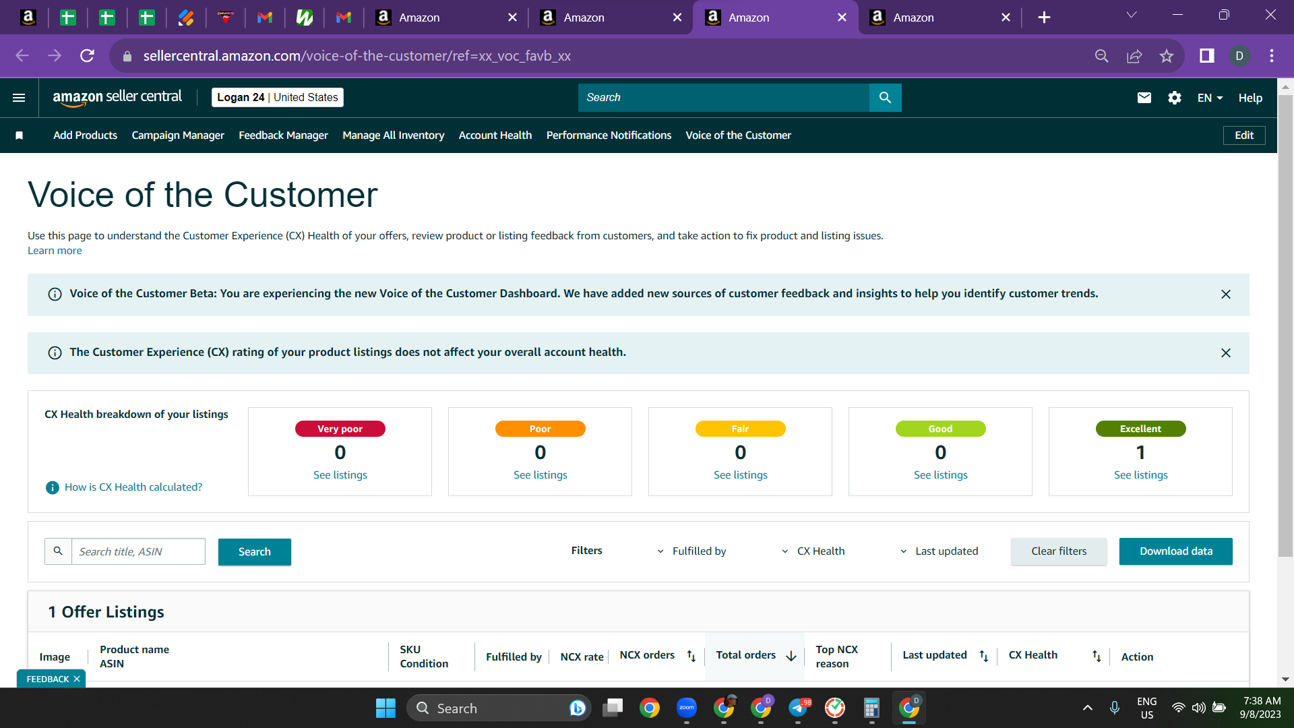Open How is CX Health calculated link
Viewport: 1294px width, 728px height.
(133, 487)
